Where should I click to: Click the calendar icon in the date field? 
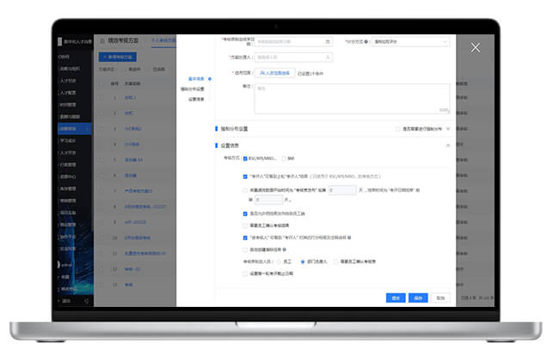point(328,41)
